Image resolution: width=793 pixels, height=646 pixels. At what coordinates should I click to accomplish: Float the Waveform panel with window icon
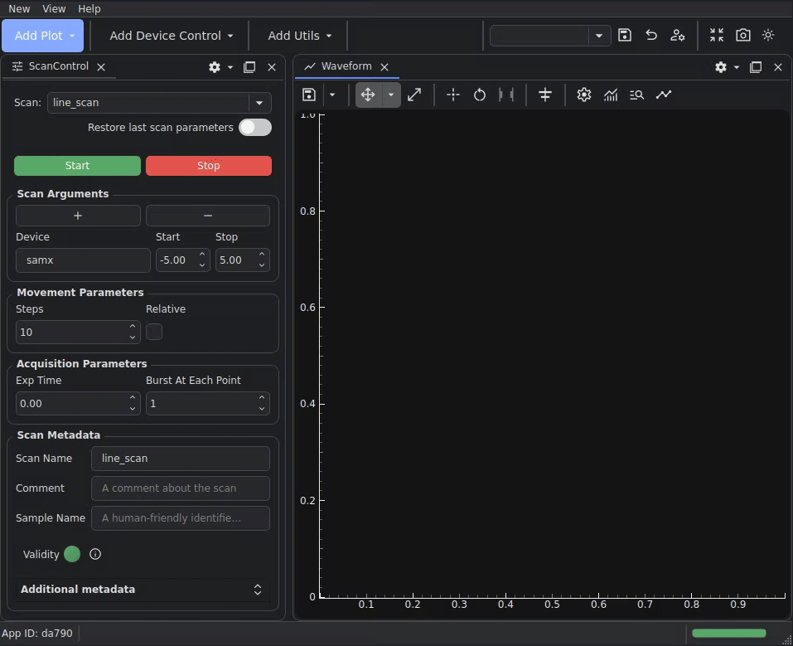[x=756, y=67]
